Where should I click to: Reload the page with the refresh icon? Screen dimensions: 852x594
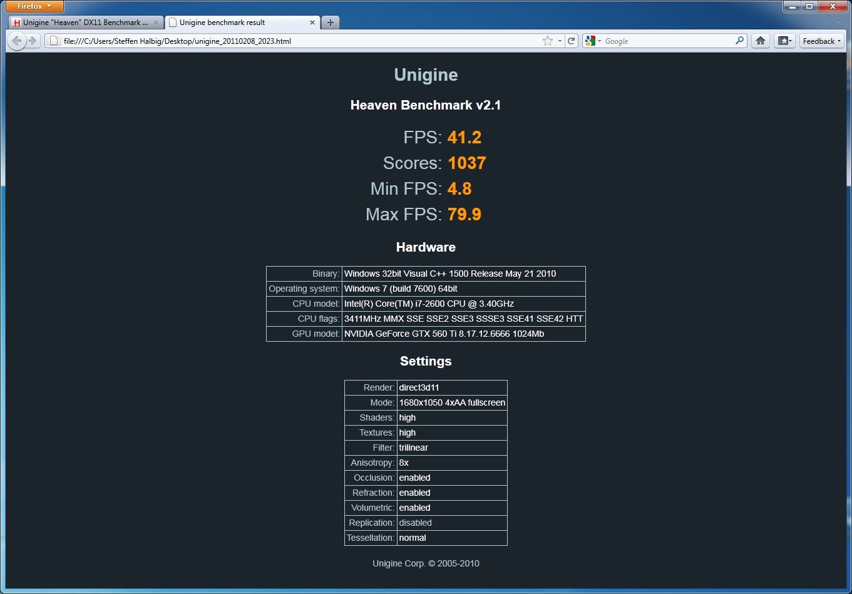tap(571, 41)
